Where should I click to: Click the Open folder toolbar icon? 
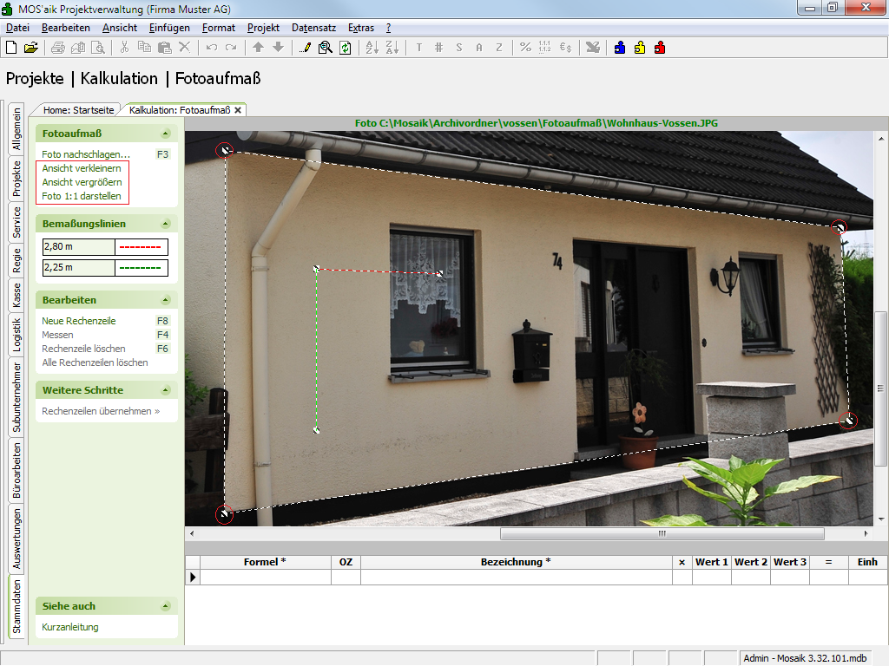[x=30, y=48]
